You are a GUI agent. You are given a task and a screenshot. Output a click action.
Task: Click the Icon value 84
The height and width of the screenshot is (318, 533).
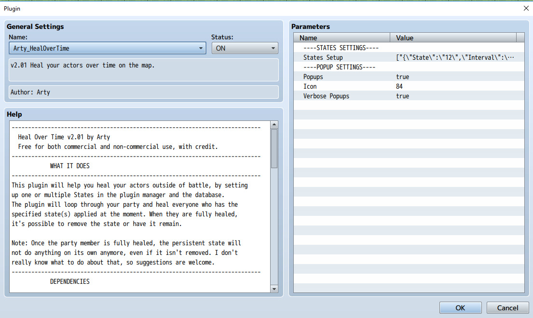(399, 86)
